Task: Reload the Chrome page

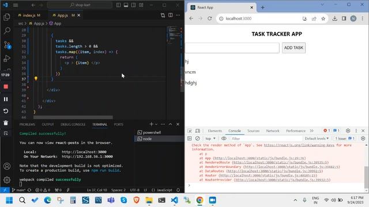Action: click(210, 18)
